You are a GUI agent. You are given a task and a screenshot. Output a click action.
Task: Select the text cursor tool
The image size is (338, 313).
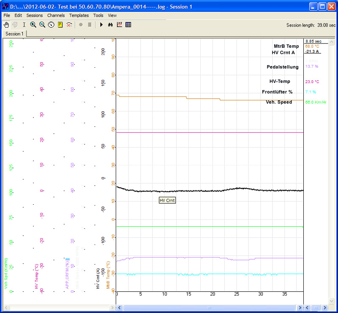click(24, 25)
